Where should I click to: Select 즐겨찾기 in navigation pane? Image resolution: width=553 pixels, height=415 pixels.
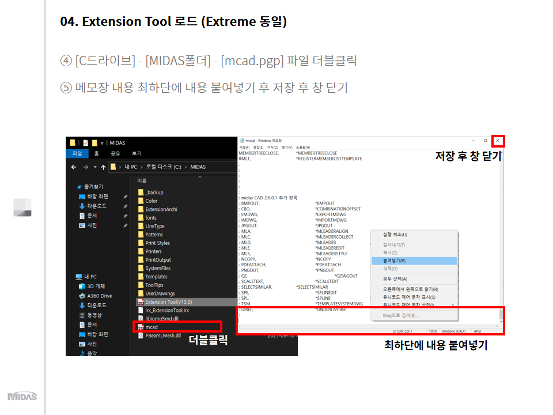[x=93, y=187]
